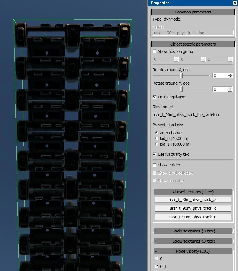238x271 pixels.
Task: Click the first gizmo position value field
Action: (163, 59)
